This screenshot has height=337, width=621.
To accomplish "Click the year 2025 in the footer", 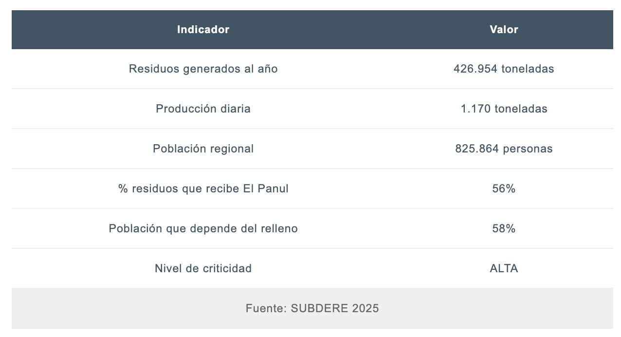I will click(x=365, y=308).
